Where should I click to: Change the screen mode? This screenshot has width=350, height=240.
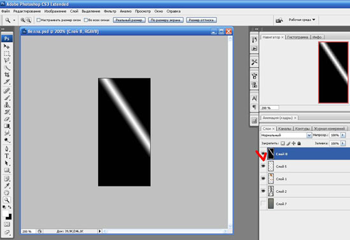tap(7, 232)
